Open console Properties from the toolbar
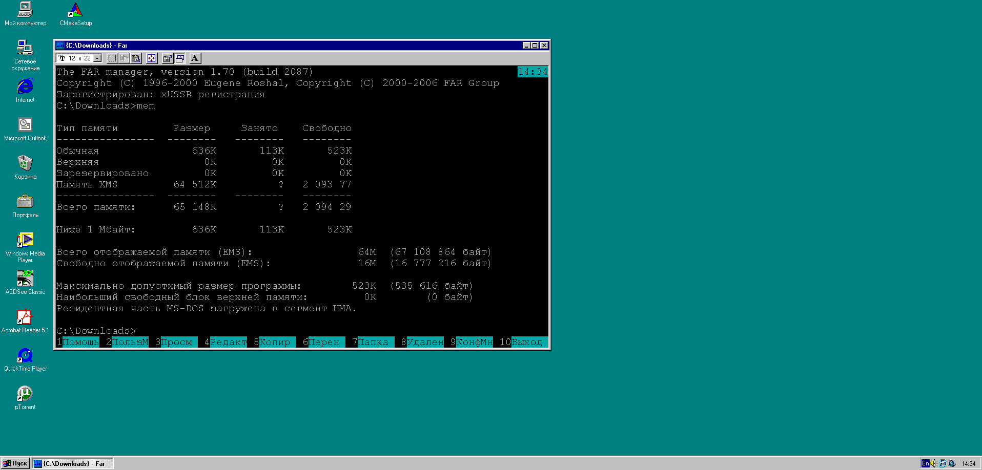 167,58
